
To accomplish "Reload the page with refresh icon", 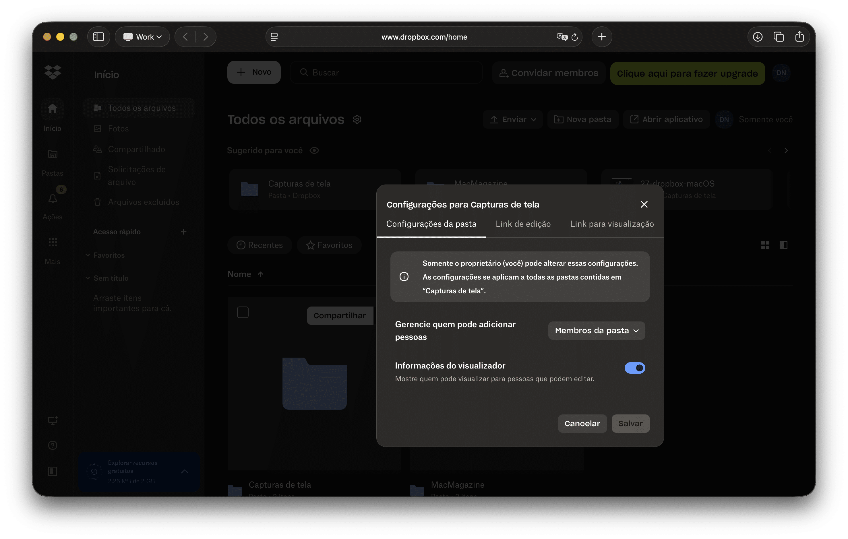I will (x=574, y=37).
